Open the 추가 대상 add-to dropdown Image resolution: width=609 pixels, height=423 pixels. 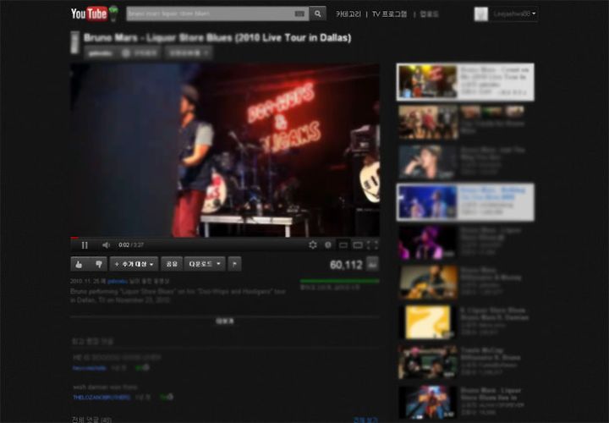pos(134,264)
